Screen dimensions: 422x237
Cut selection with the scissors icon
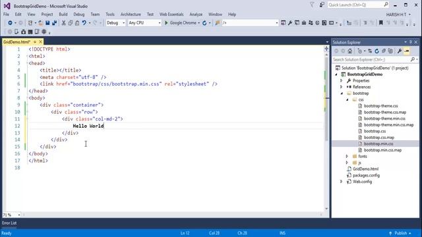[63, 23]
